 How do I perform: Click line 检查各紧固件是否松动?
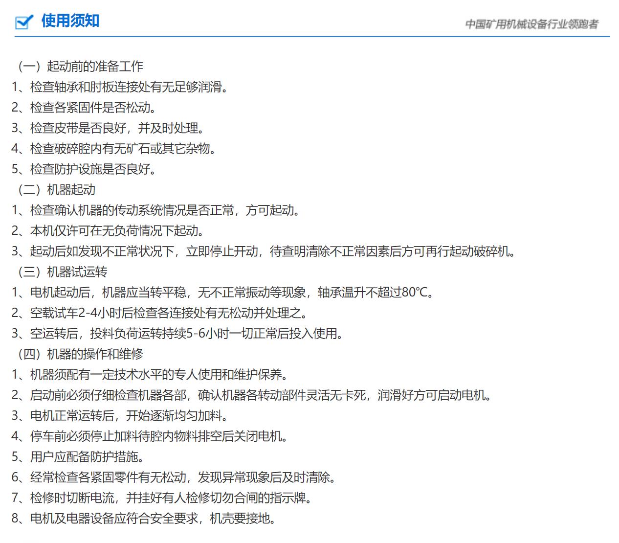point(84,108)
